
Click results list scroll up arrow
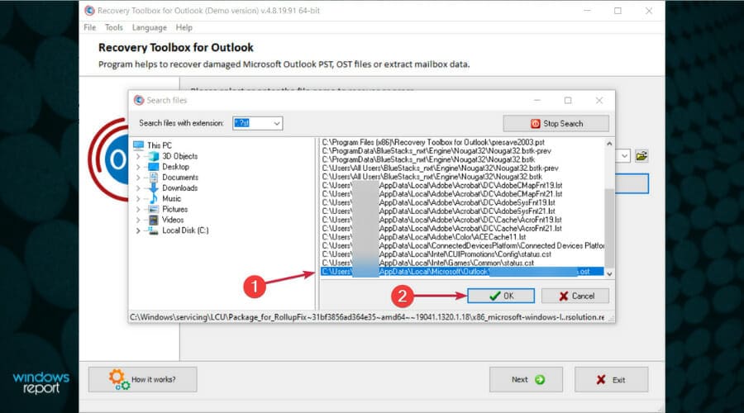[x=609, y=143]
